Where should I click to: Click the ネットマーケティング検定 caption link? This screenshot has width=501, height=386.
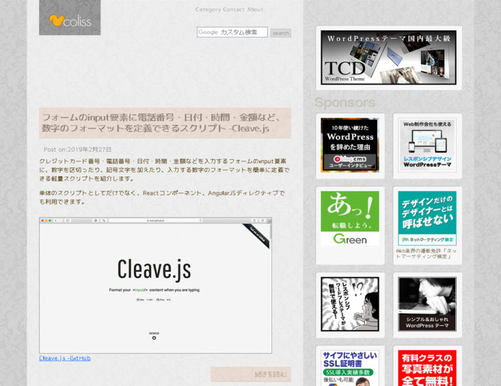tap(426, 254)
